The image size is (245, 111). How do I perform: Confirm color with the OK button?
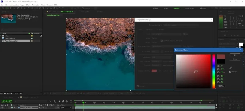click(235, 55)
